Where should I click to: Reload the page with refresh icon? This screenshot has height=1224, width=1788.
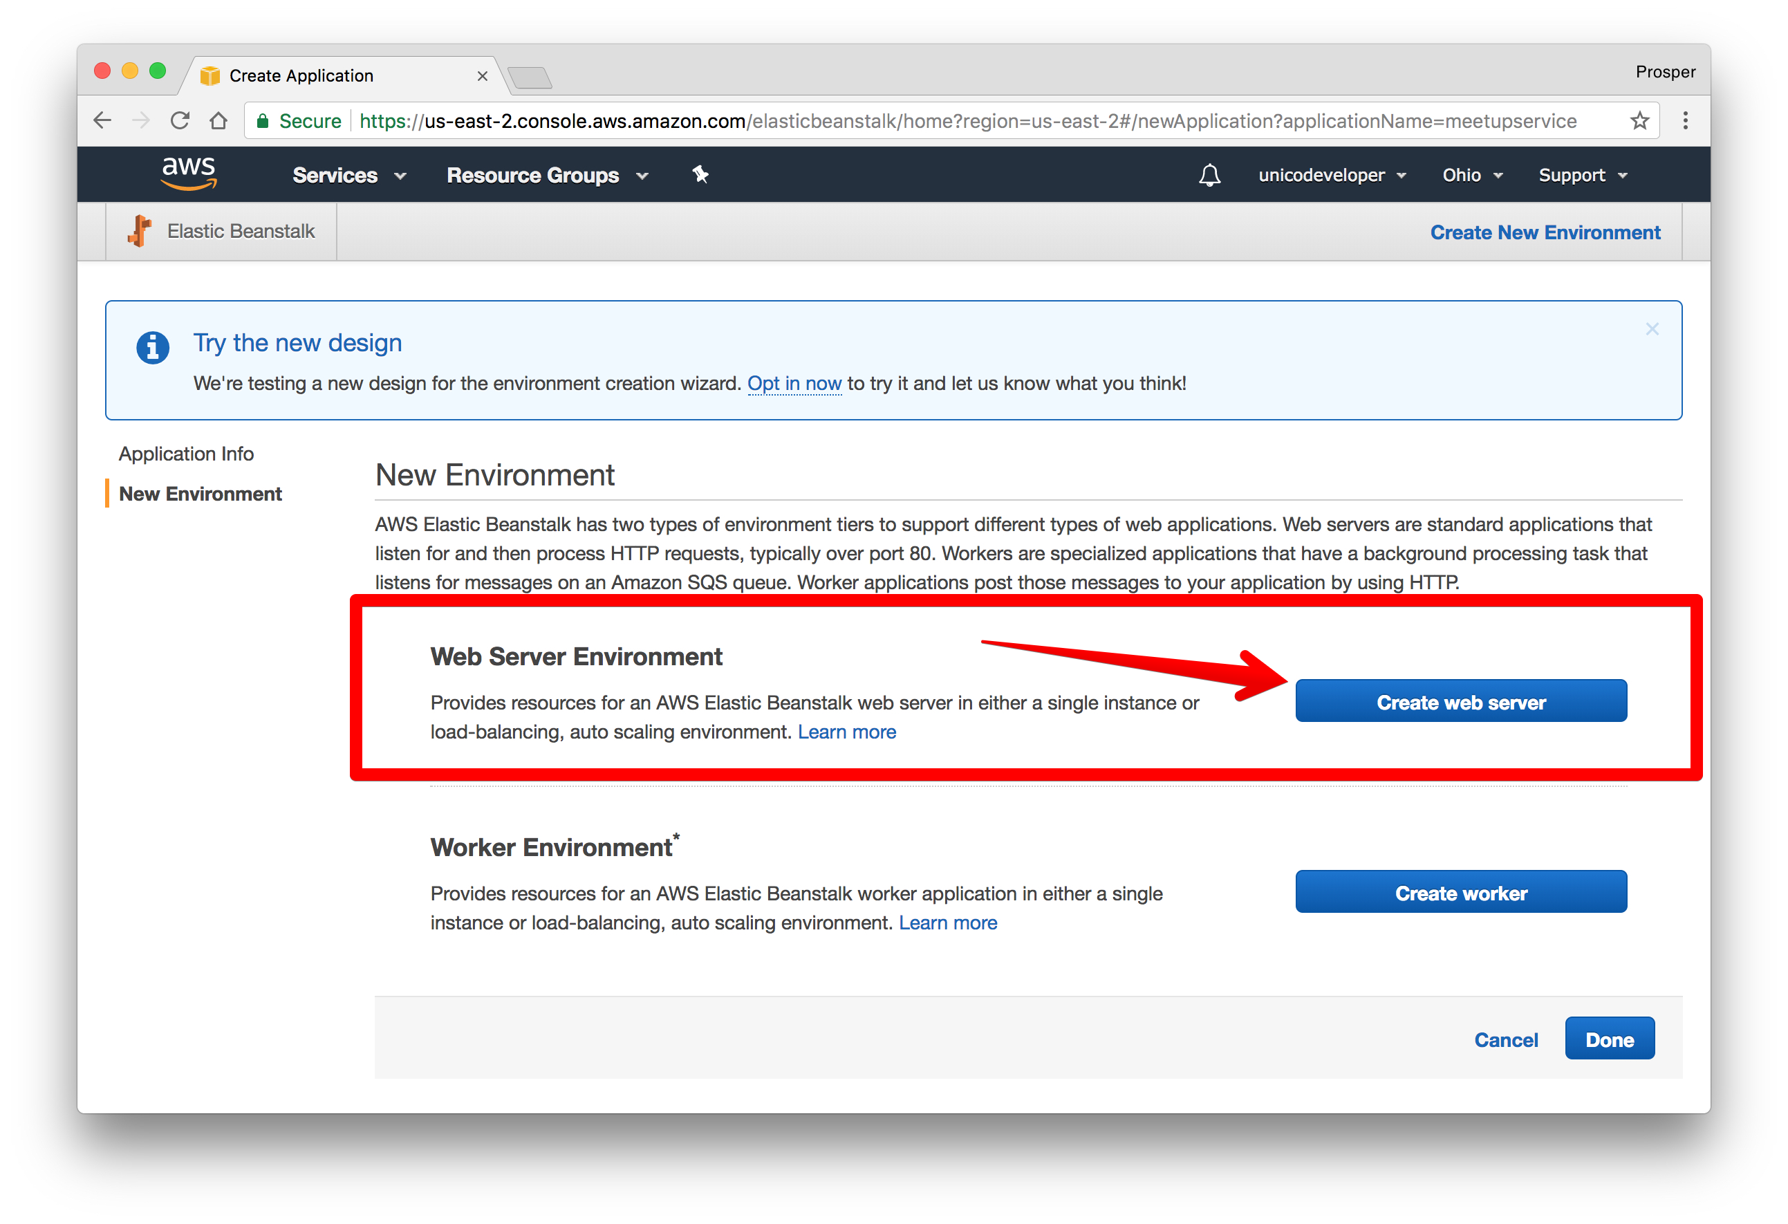tap(180, 121)
